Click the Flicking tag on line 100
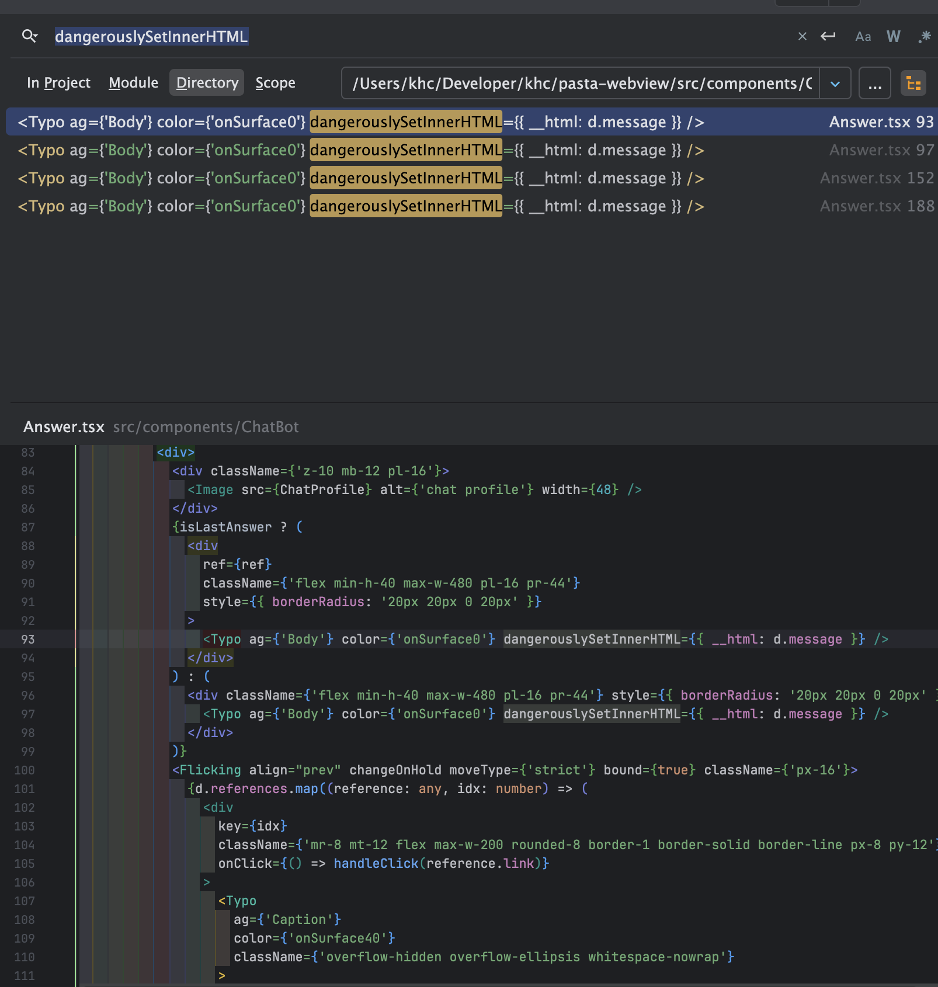The height and width of the screenshot is (987, 938). click(207, 770)
